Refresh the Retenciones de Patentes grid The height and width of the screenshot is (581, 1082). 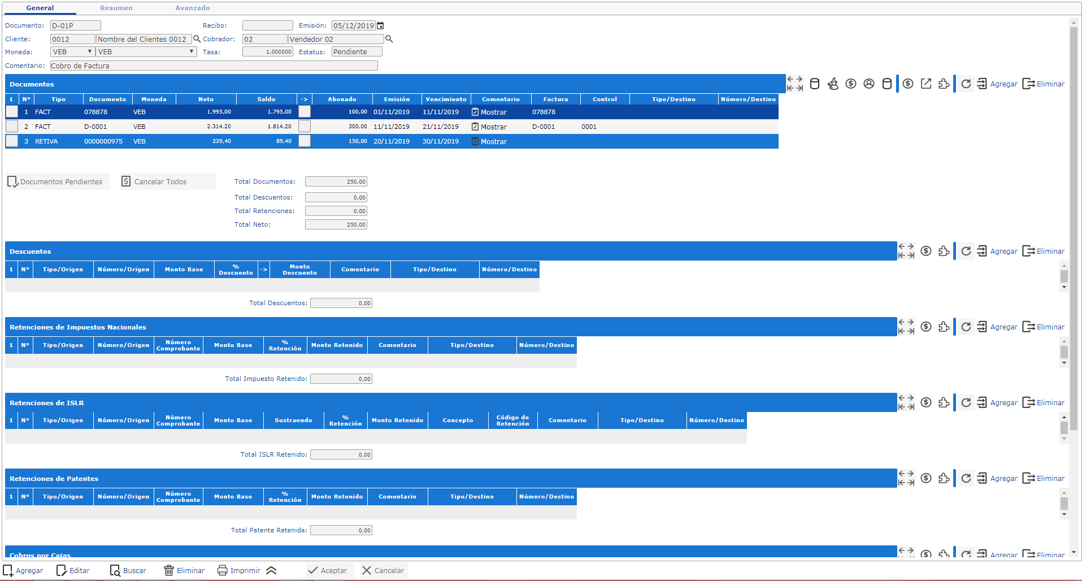click(x=966, y=478)
